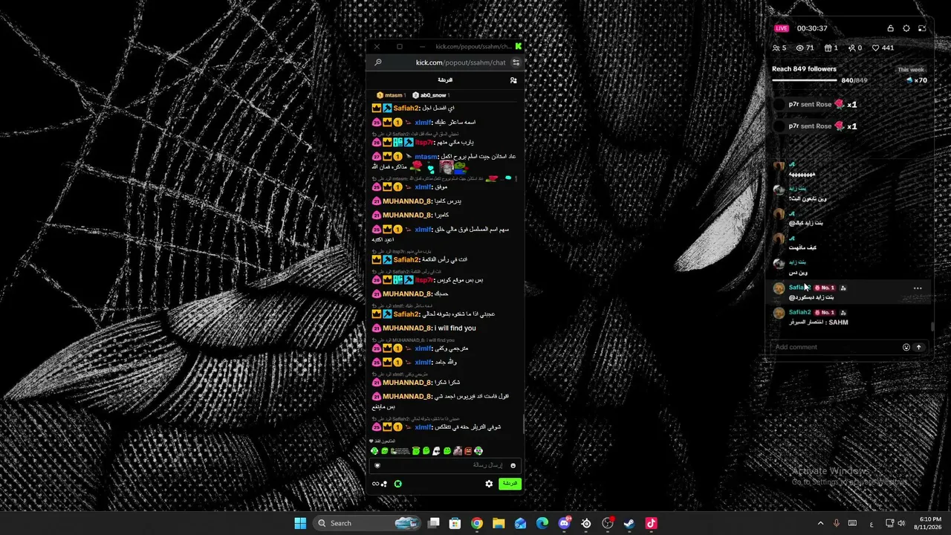Open the three-dot menu on the Safiah2 comment
Screen dimensions: 951x535
(918, 288)
